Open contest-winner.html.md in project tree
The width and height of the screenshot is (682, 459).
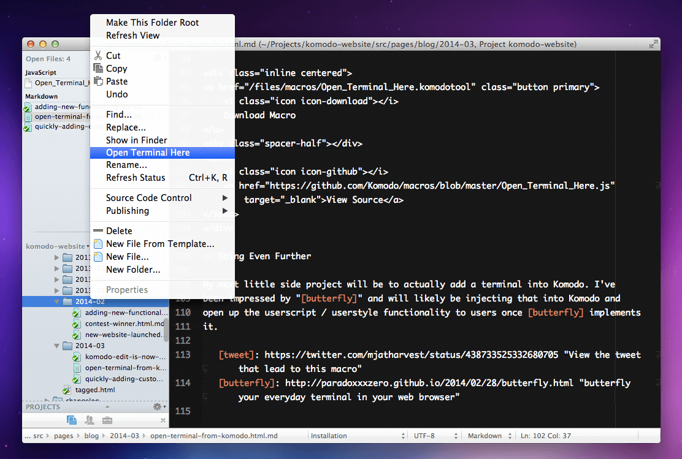pyautogui.click(x=118, y=324)
